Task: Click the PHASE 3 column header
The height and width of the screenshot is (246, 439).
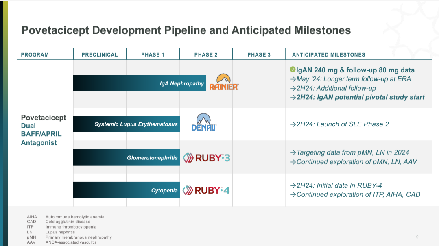Action: coord(259,54)
